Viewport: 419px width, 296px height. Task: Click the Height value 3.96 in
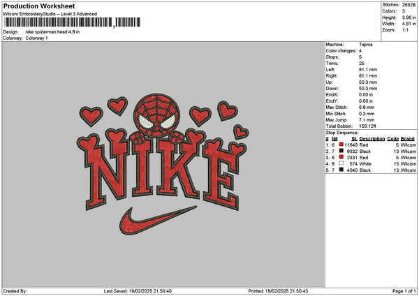point(409,17)
